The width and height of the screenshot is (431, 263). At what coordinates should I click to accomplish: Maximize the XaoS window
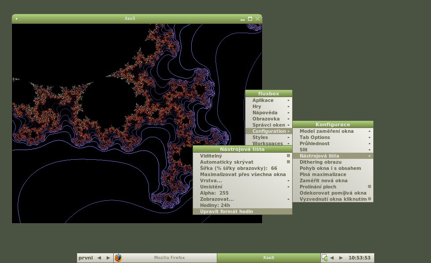(250, 19)
